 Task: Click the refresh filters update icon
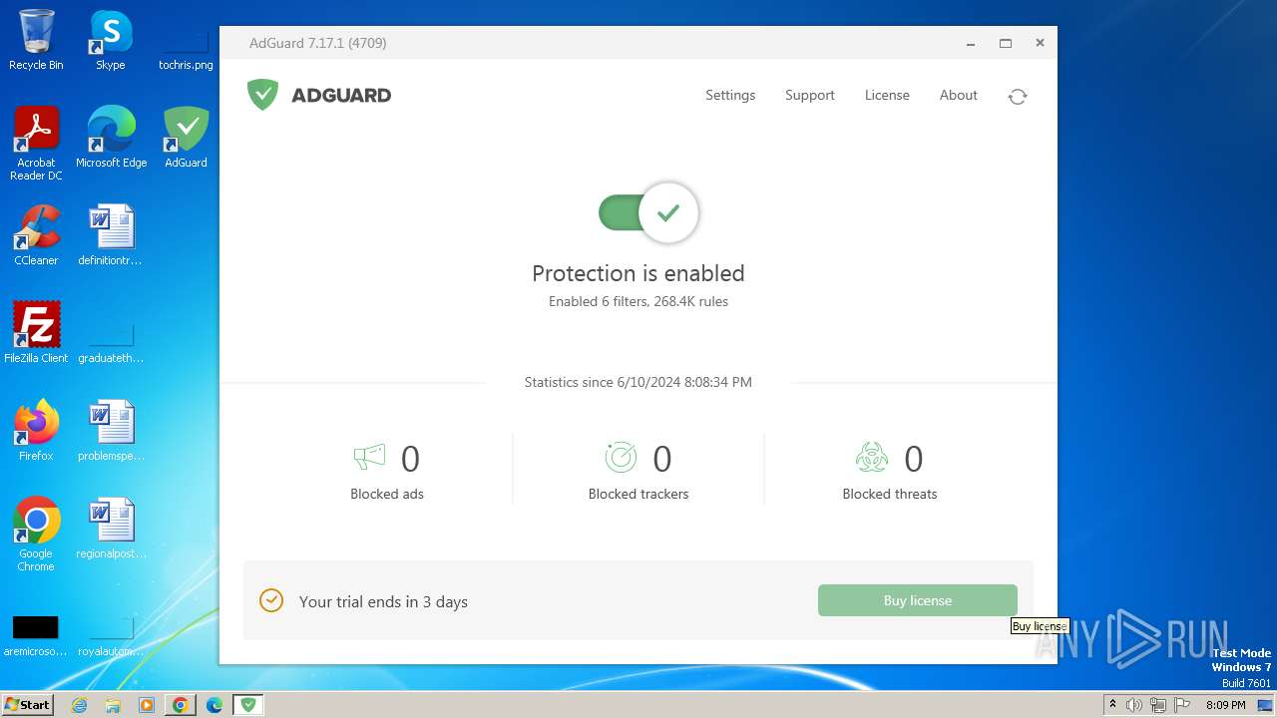point(1018,97)
